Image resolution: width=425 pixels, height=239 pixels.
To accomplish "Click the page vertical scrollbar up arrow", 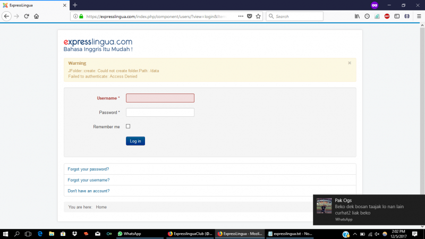I will click(x=422, y=25).
